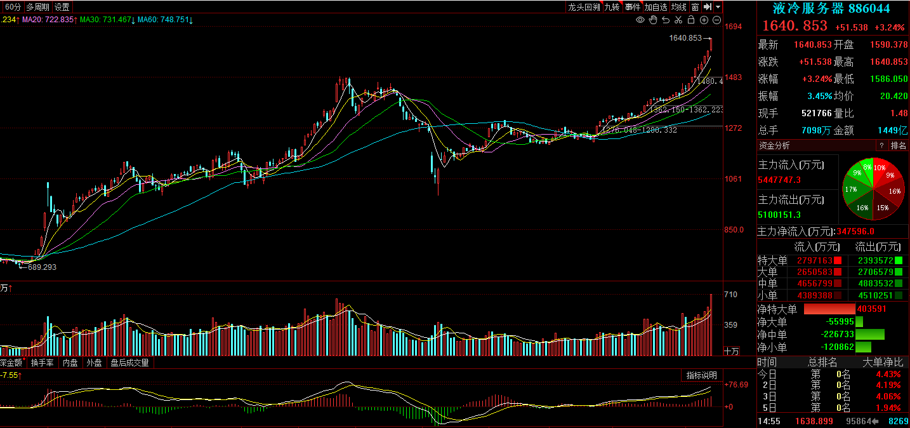Select the scissors cut icon
This screenshot has width=910, height=428.
678,20
